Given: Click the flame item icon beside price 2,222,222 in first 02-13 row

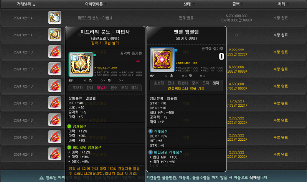Looking at the screenshot, I should click(x=55, y=52).
